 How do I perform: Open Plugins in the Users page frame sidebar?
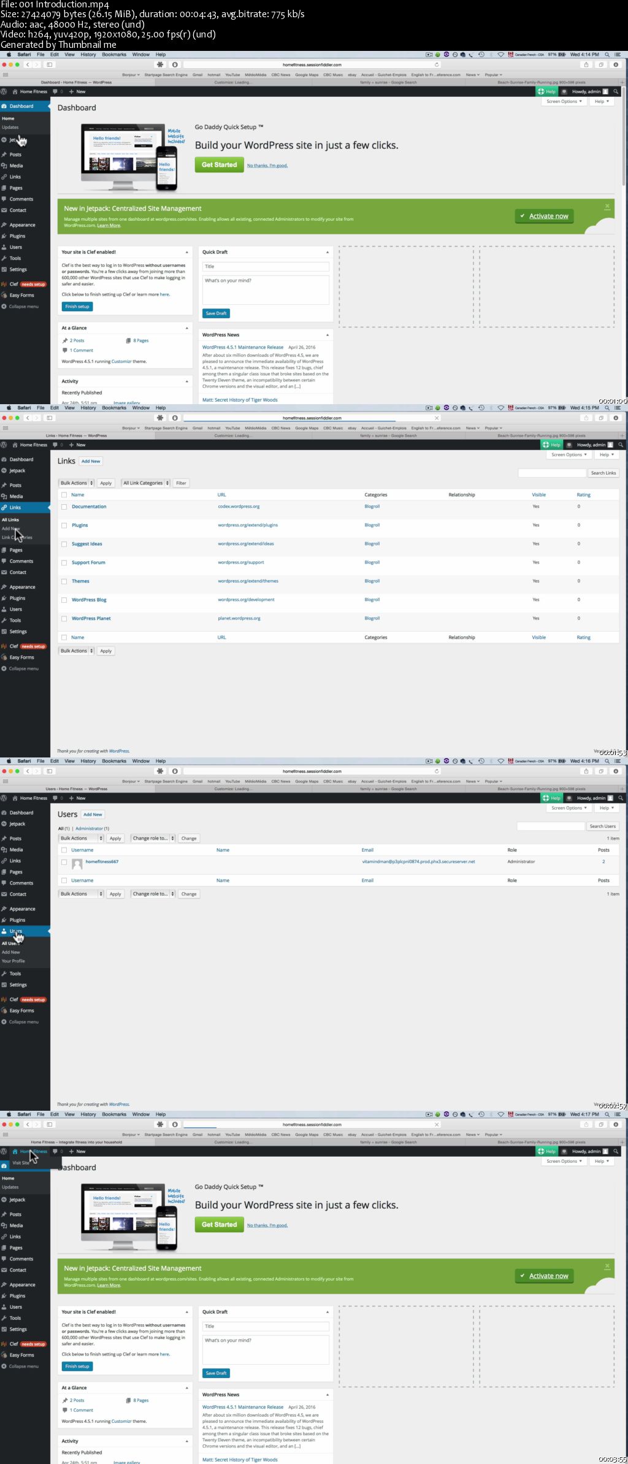pyautogui.click(x=17, y=920)
